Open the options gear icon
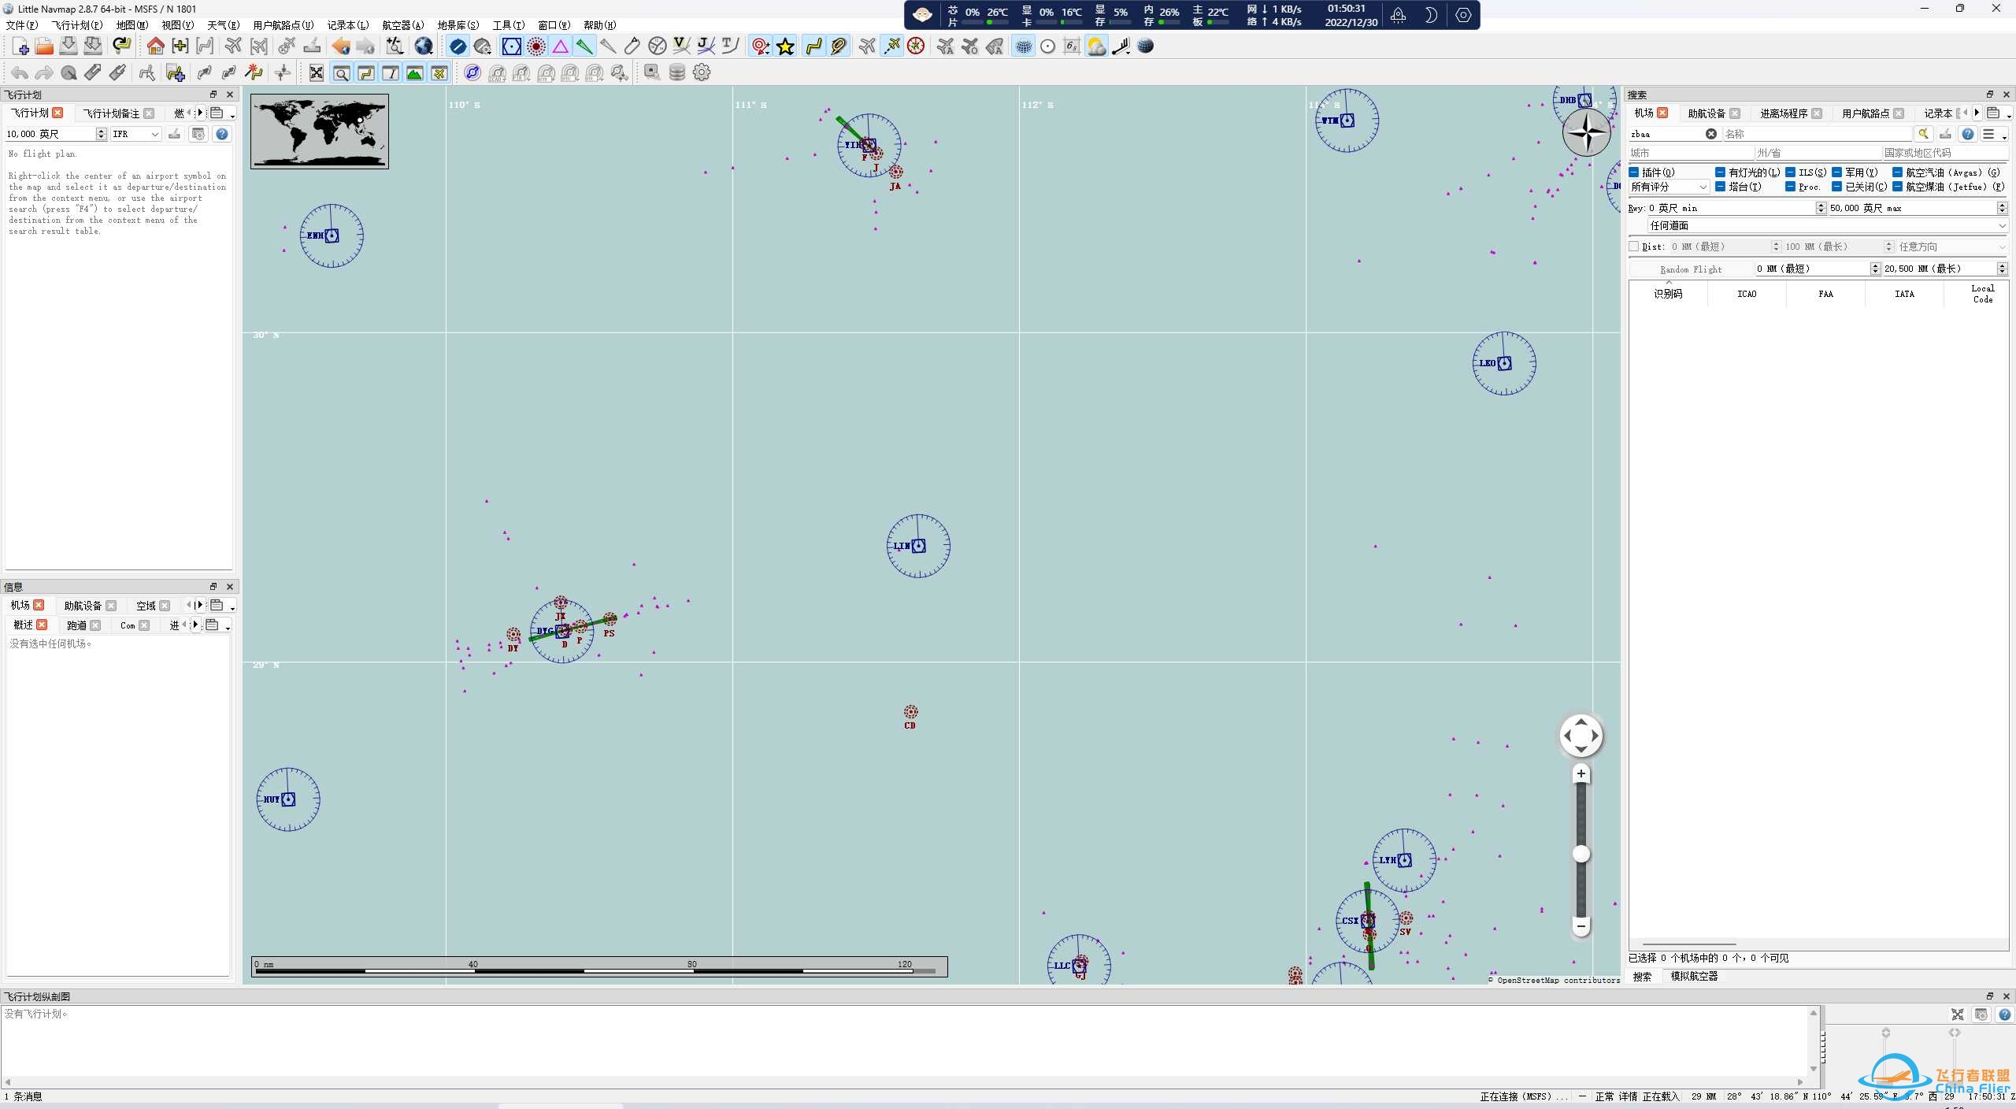 click(x=701, y=73)
